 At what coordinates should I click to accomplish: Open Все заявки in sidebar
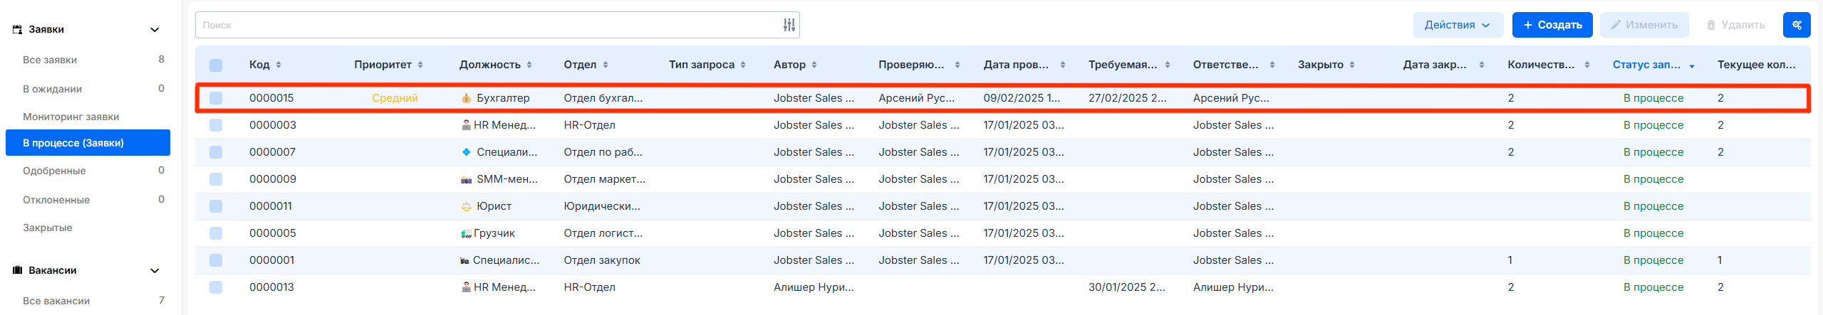click(50, 60)
